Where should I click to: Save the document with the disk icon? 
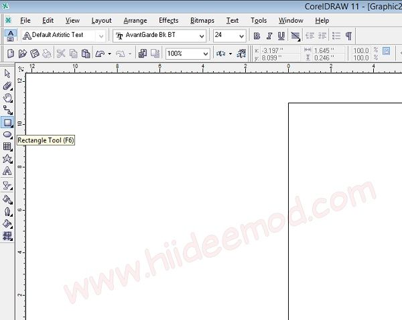35,54
